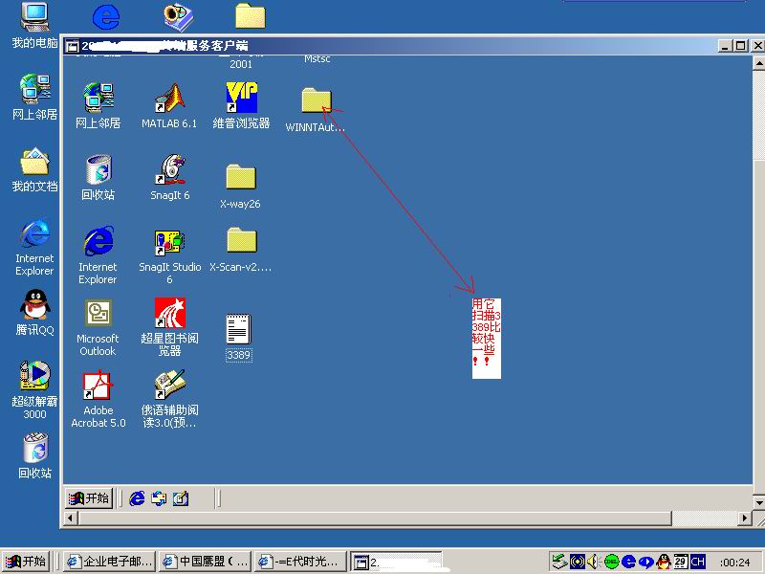
Task: Click the local taskbar 开始 button
Action: 27,562
